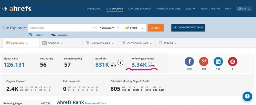
Task: Expand the Content tab arrow
Action: tap(61, 43)
